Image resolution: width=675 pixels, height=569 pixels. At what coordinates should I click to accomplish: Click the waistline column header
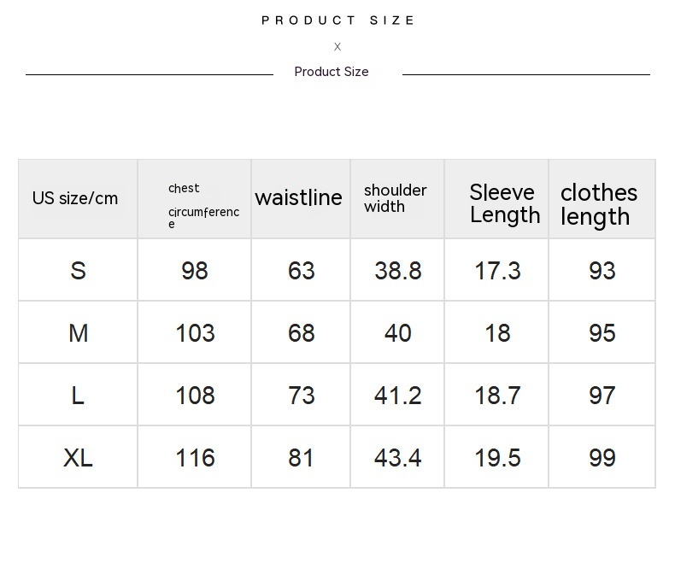(299, 198)
